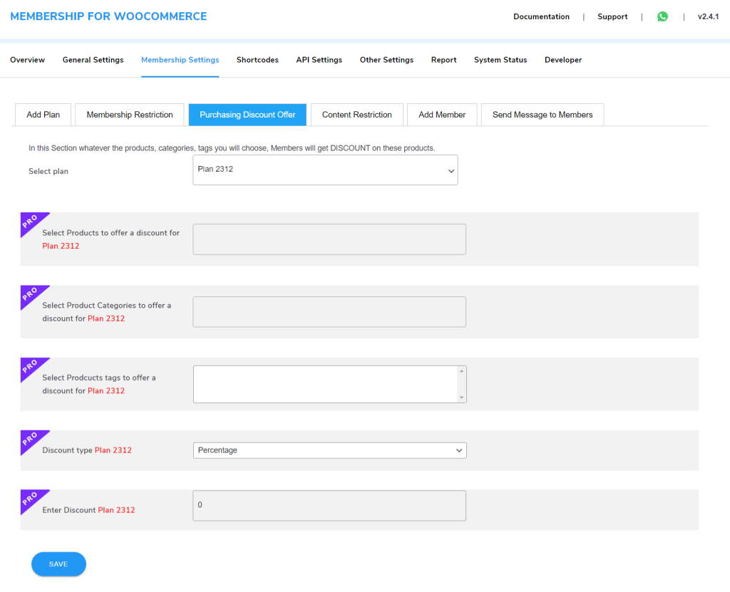Select Purchasing Discount Offer sub-tab
Screen dimensions: 730x592
point(247,115)
